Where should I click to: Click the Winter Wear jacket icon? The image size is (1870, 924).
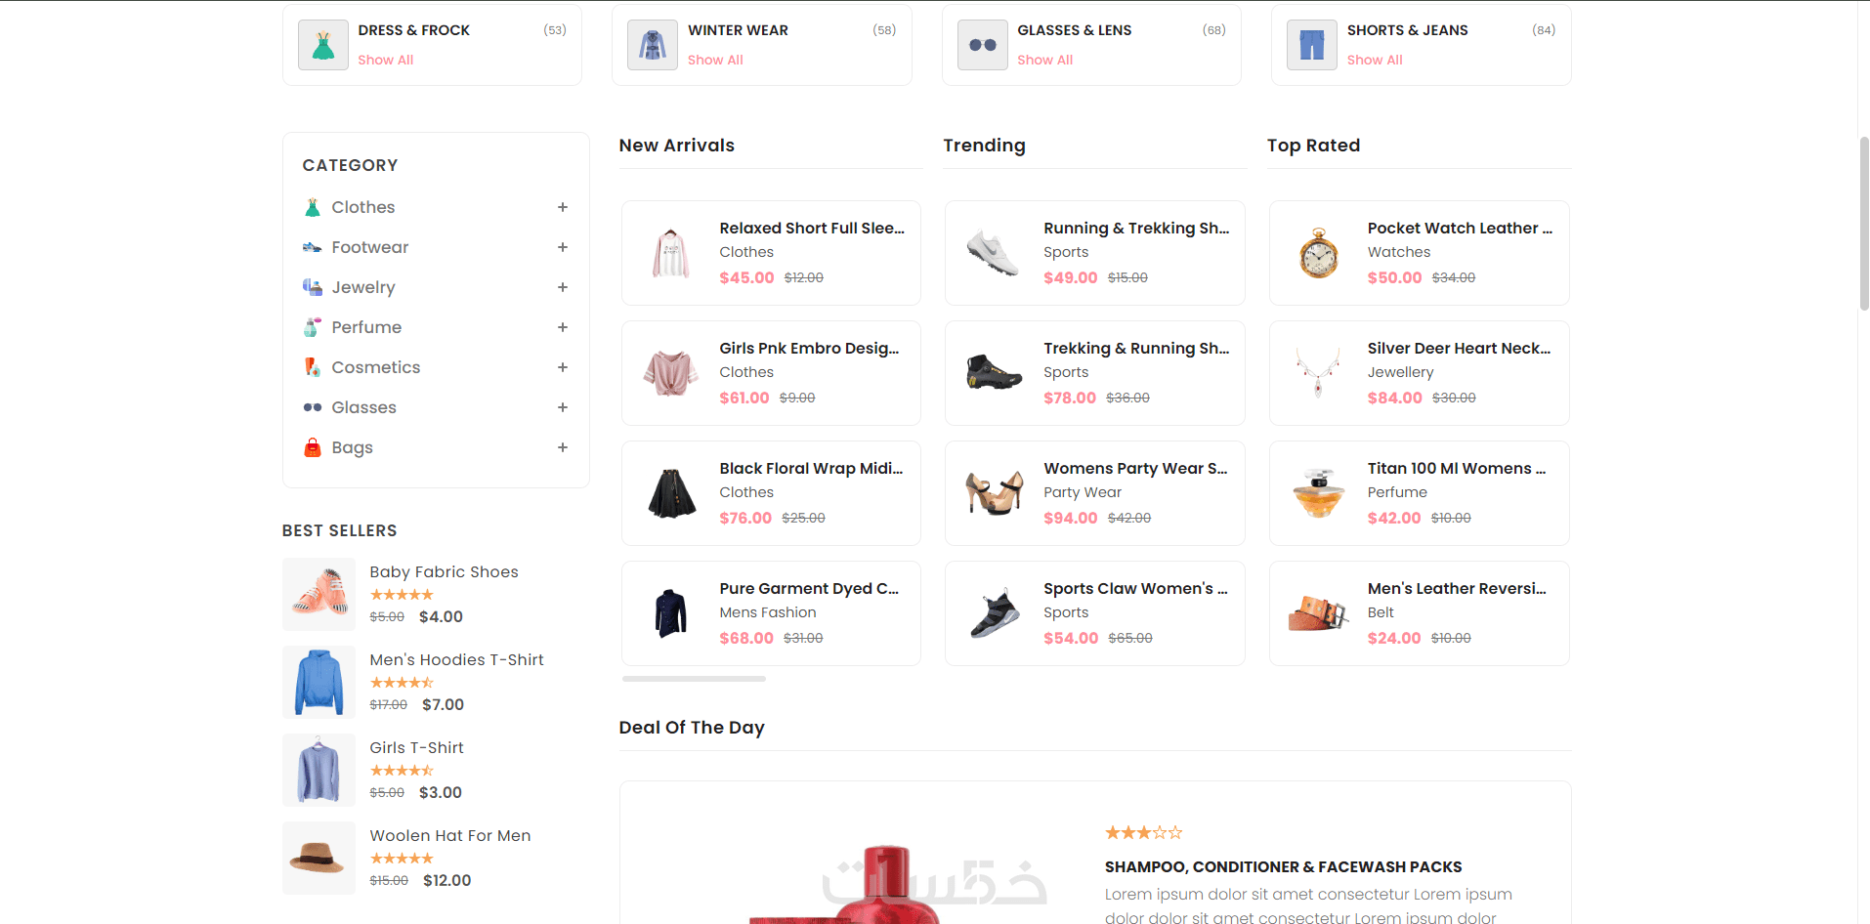tap(653, 45)
